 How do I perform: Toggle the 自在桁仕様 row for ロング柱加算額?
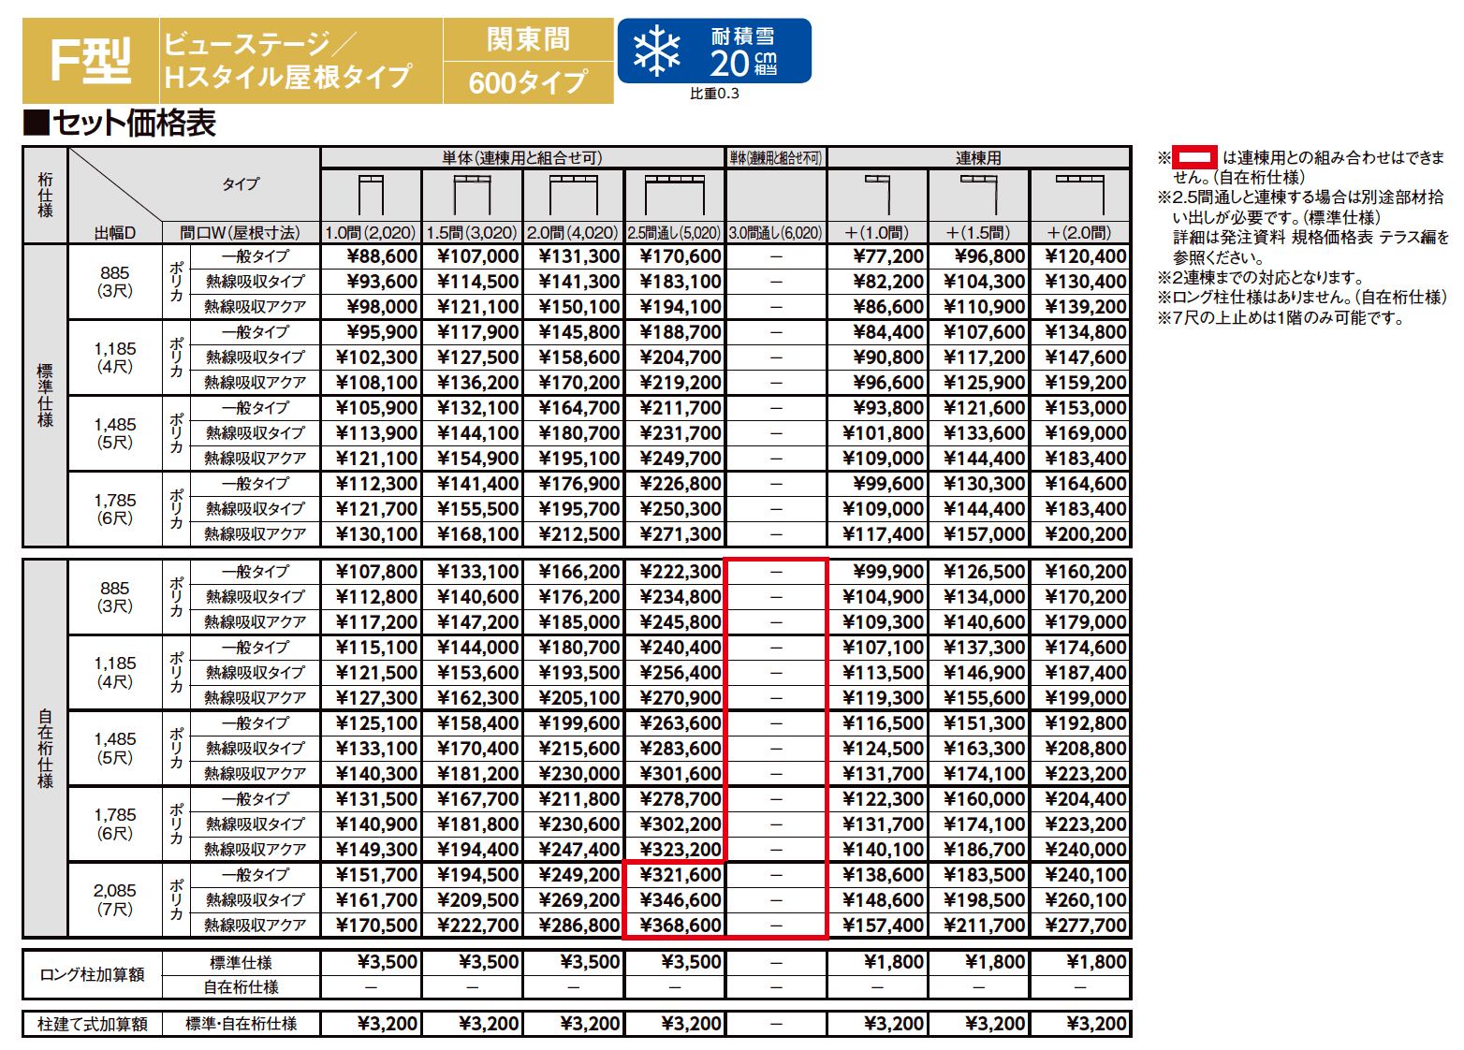point(242,985)
